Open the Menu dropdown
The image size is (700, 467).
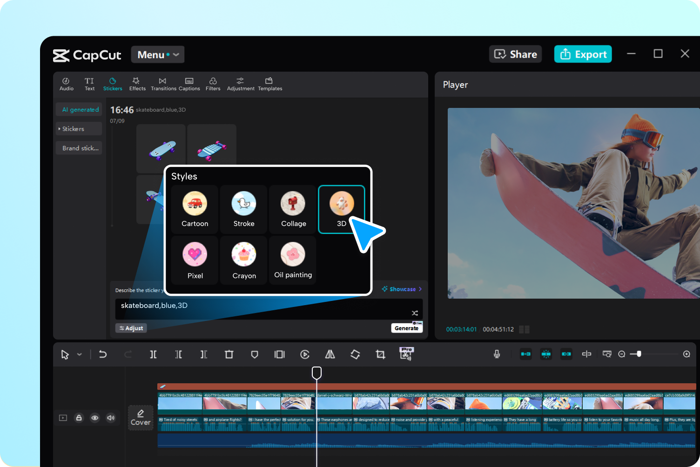[158, 54]
